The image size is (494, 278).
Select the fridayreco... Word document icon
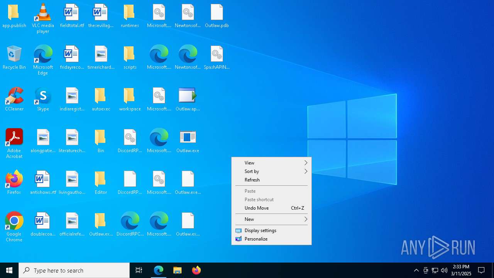pos(72,58)
